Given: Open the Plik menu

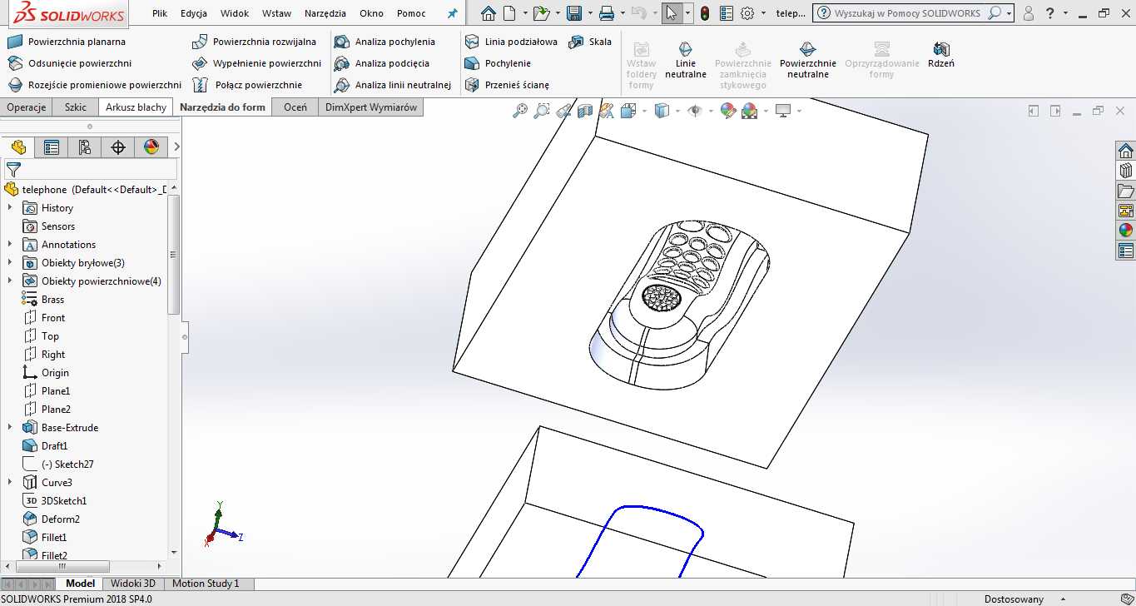Looking at the screenshot, I should tap(160, 13).
